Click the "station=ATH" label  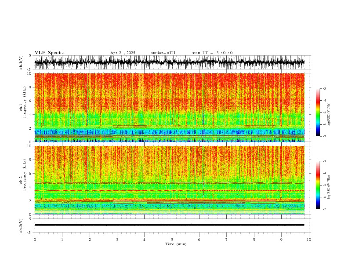[x=163, y=53]
